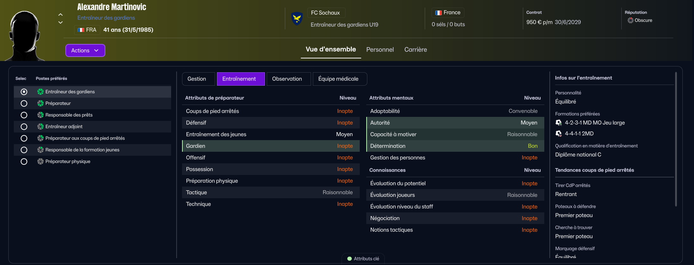Click the 4-2-3-1 MD MO formation icon

[x=558, y=123]
